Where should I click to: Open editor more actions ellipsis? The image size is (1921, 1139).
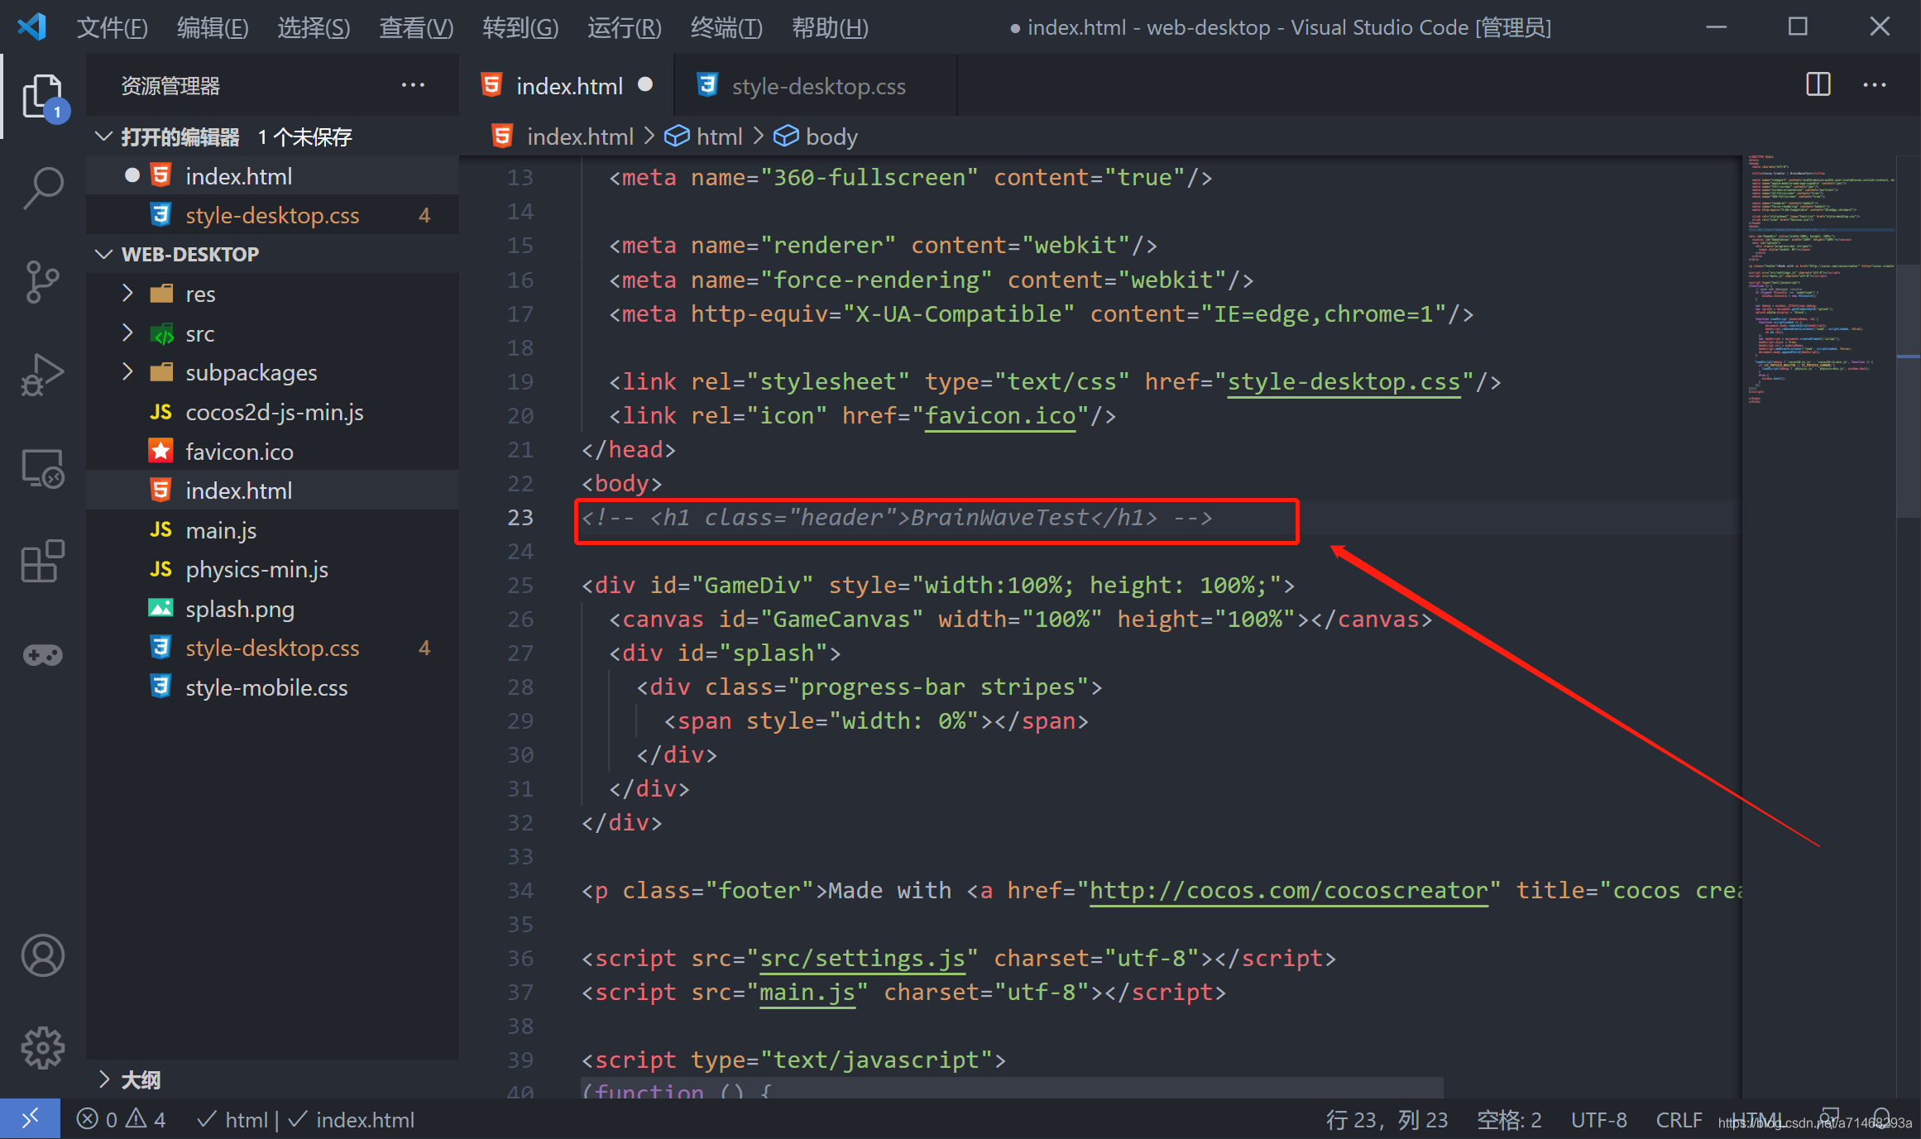(x=1875, y=84)
